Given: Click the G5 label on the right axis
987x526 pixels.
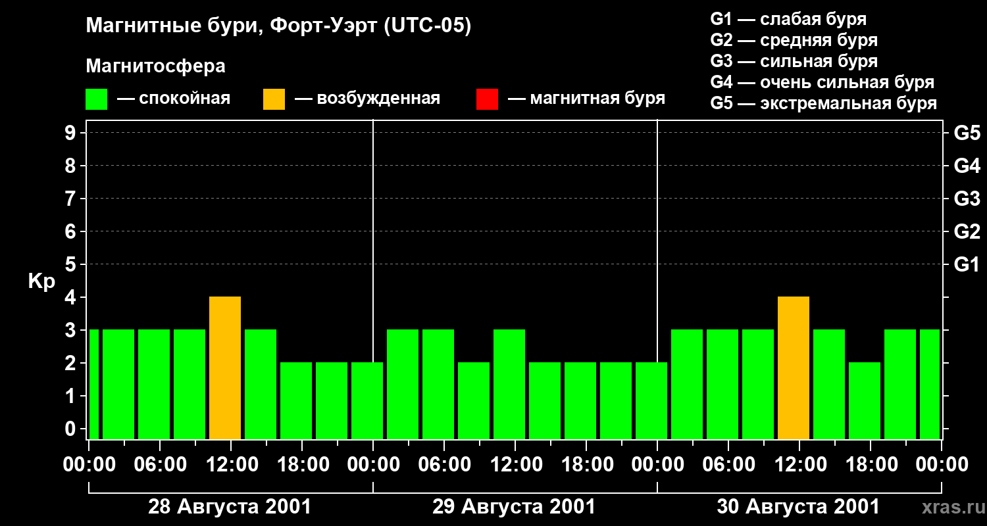Looking at the screenshot, I should click(x=967, y=133).
